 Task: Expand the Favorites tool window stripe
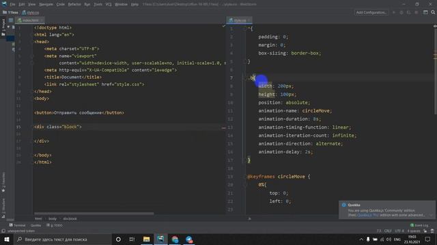tap(3, 182)
